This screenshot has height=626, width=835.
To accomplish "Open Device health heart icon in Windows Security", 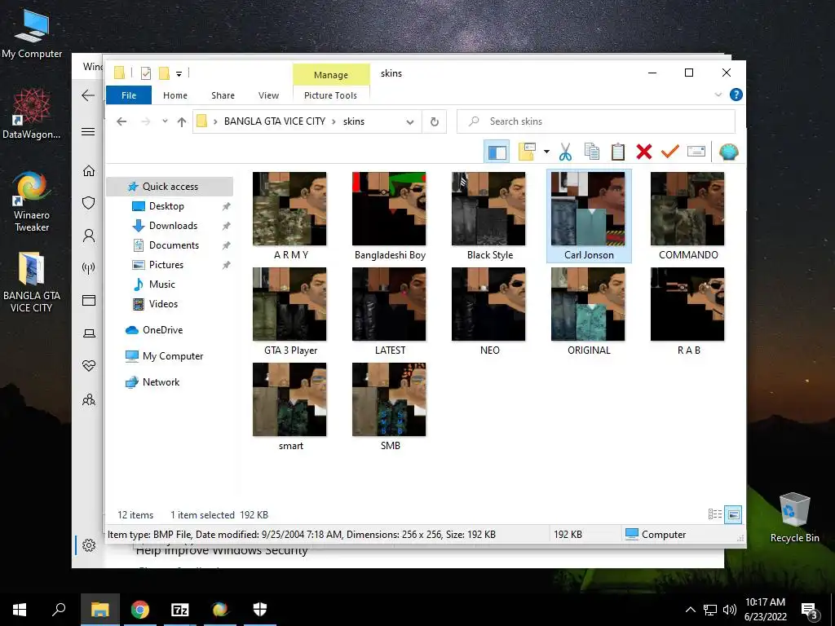I will coord(88,366).
